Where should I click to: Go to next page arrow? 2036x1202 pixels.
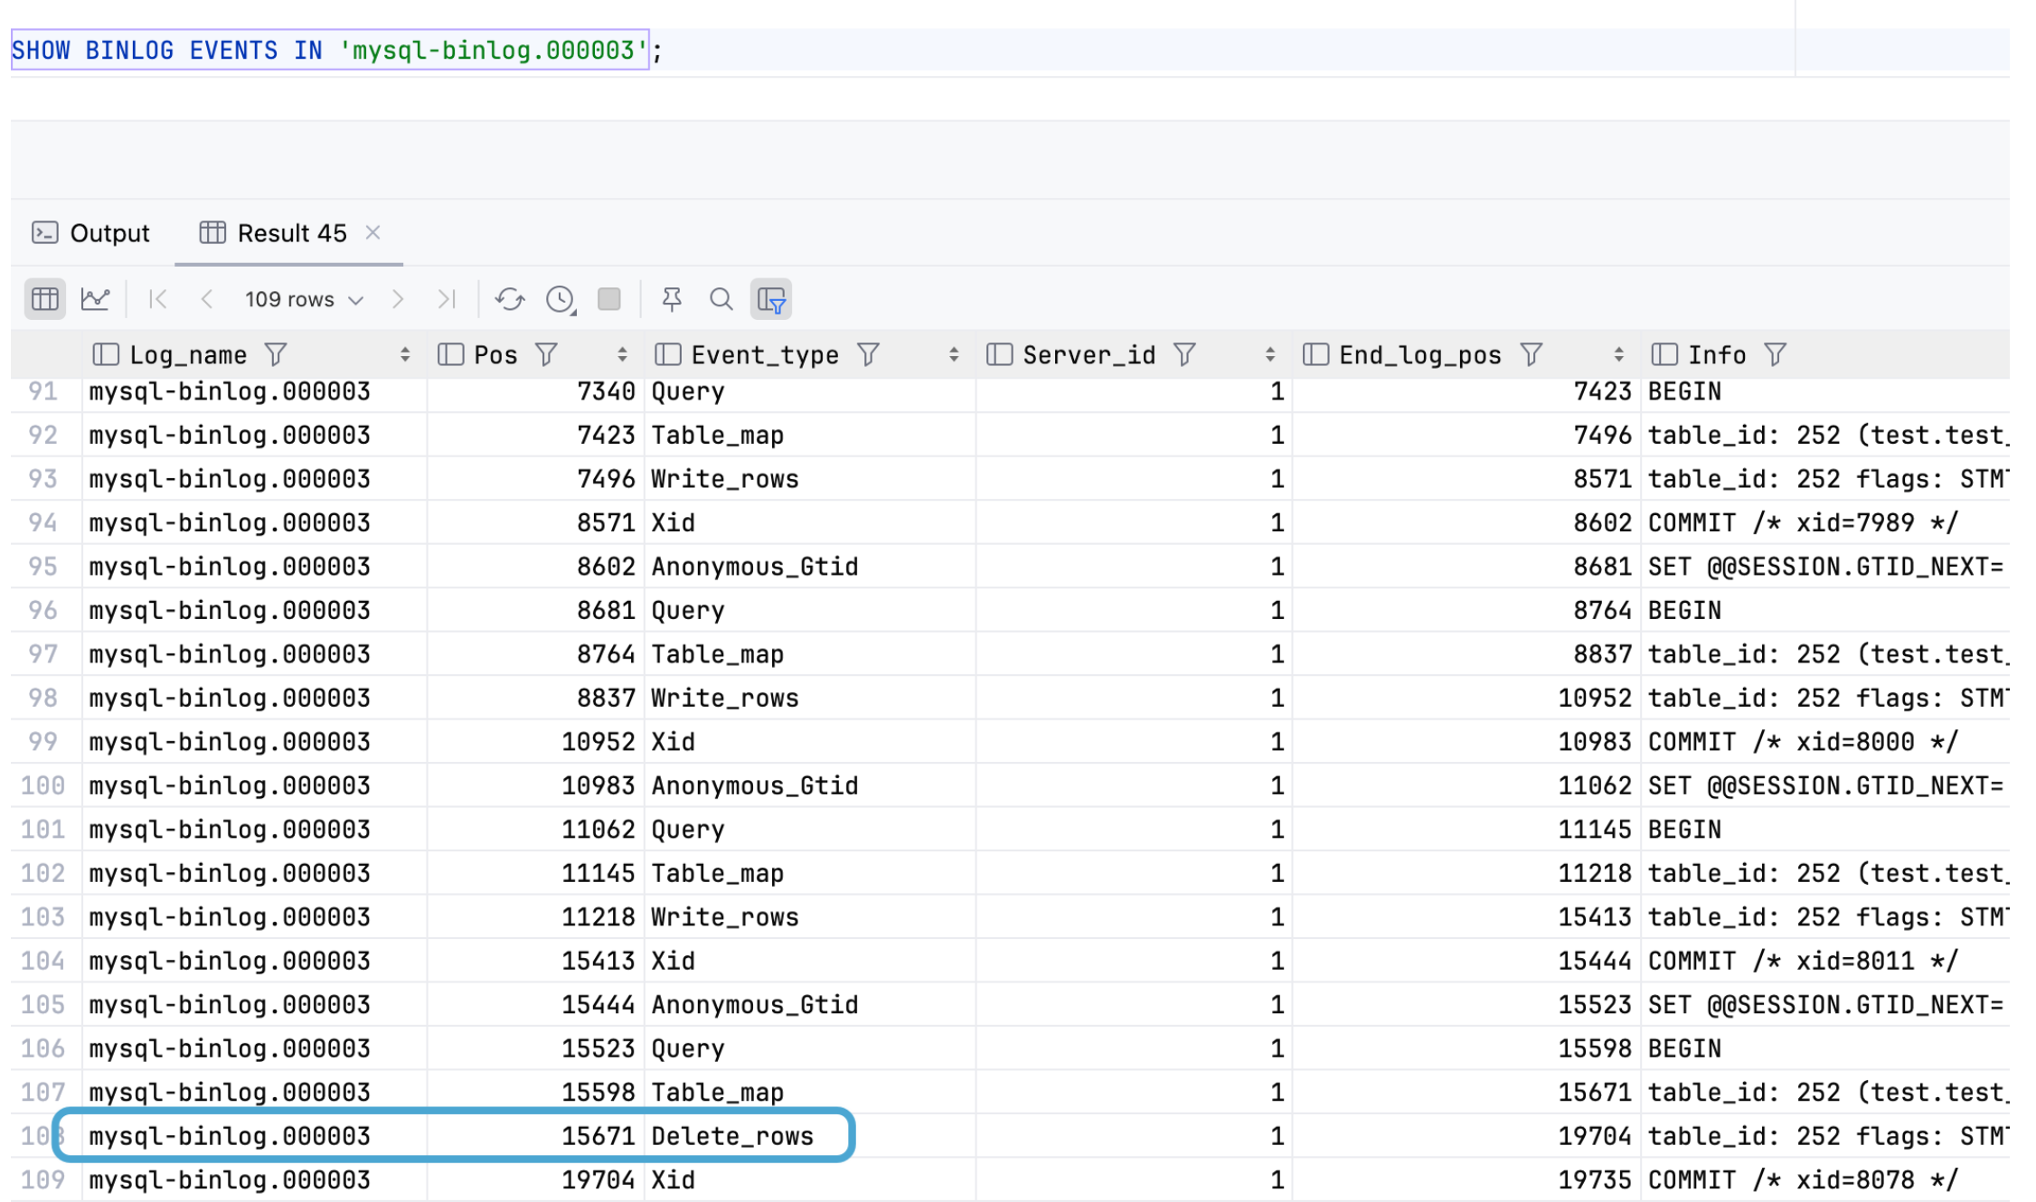tap(398, 299)
